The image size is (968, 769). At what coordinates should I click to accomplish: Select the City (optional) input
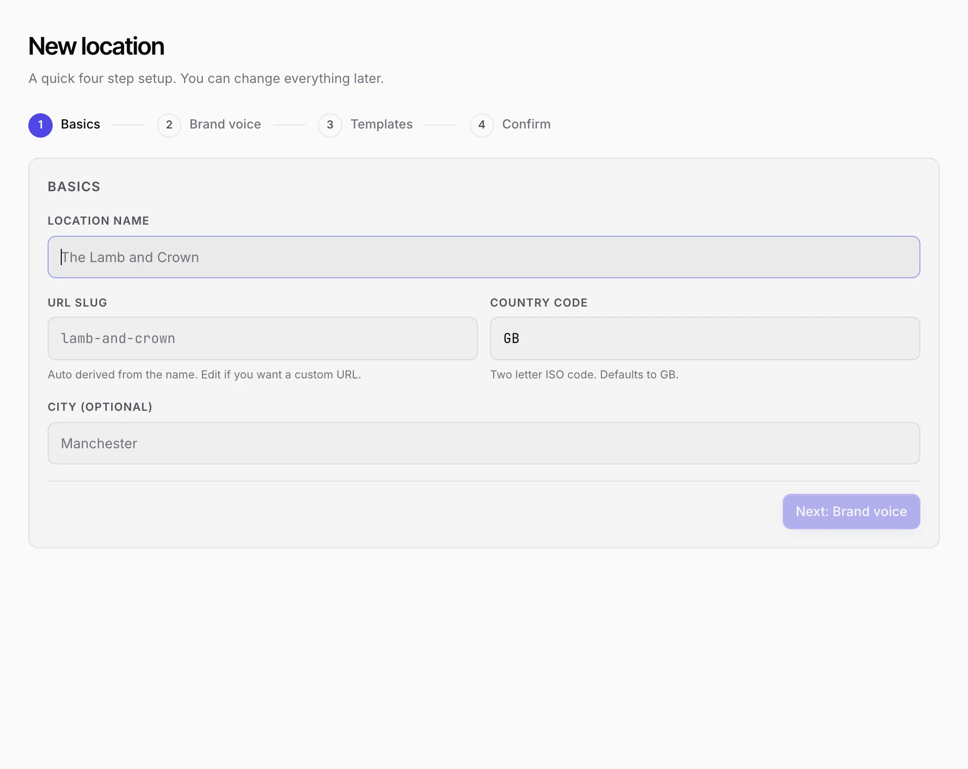483,443
